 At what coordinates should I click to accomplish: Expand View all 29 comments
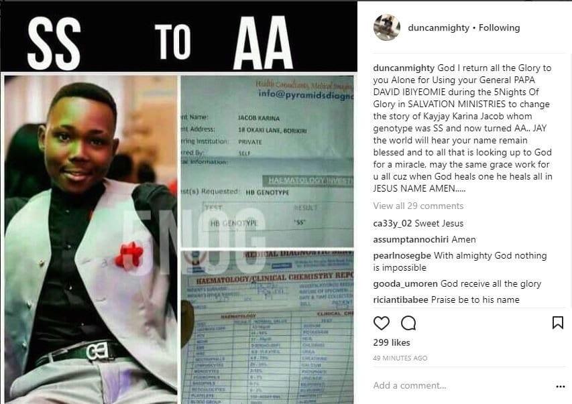[418, 206]
